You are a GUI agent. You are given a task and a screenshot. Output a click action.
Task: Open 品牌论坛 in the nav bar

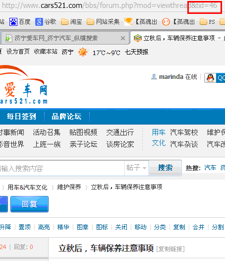(66, 117)
